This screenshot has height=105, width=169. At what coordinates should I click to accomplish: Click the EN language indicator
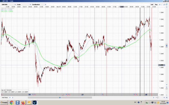135,102
